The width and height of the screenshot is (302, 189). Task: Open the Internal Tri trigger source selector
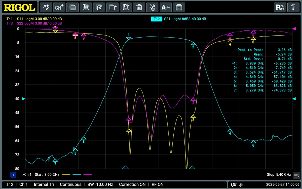[x=44, y=185]
